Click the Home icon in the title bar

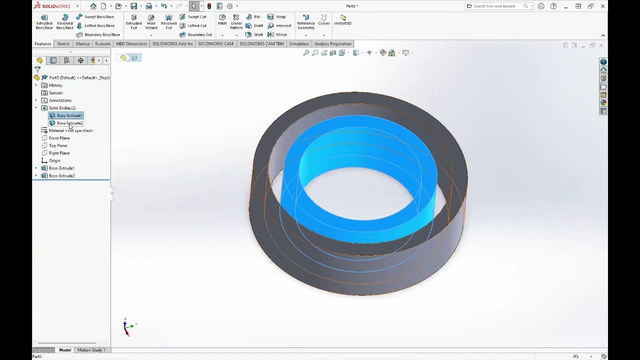pos(93,6)
